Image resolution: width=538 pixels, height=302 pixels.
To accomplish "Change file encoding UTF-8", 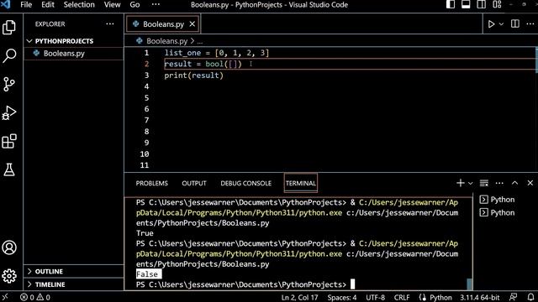I will pos(375,297).
